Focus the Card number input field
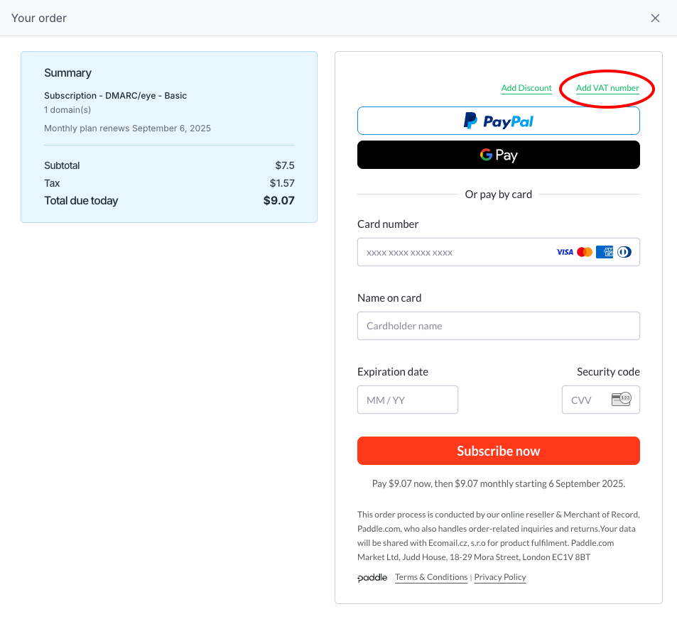This screenshot has width=677, height=619. coord(498,252)
